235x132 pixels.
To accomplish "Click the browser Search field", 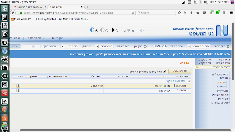I will 156,13.
